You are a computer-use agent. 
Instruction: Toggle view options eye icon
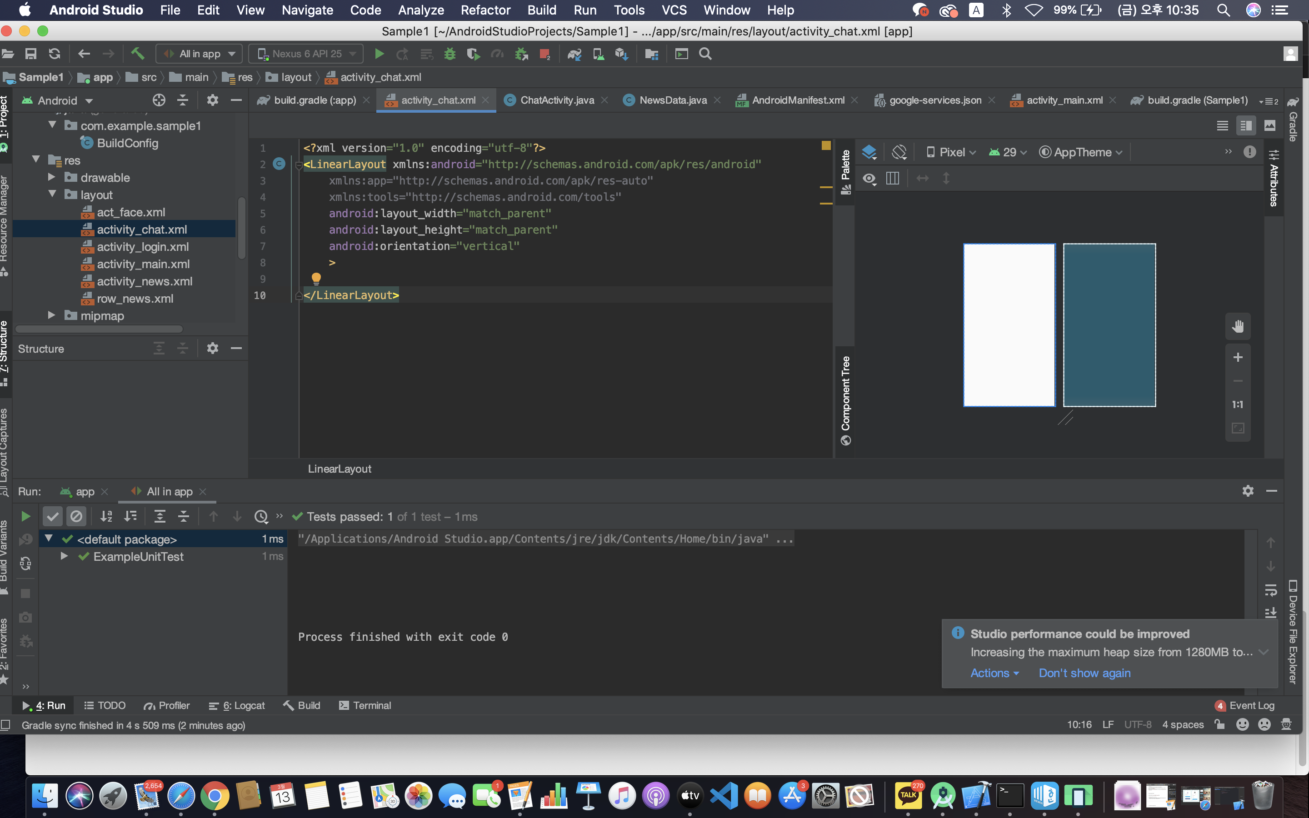[869, 178]
